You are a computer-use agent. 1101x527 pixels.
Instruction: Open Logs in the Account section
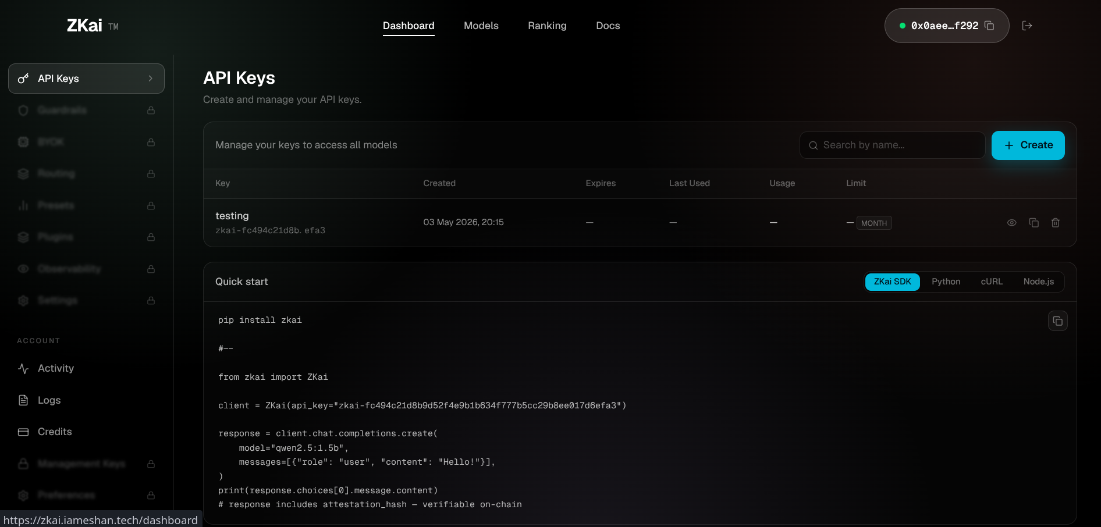point(49,400)
